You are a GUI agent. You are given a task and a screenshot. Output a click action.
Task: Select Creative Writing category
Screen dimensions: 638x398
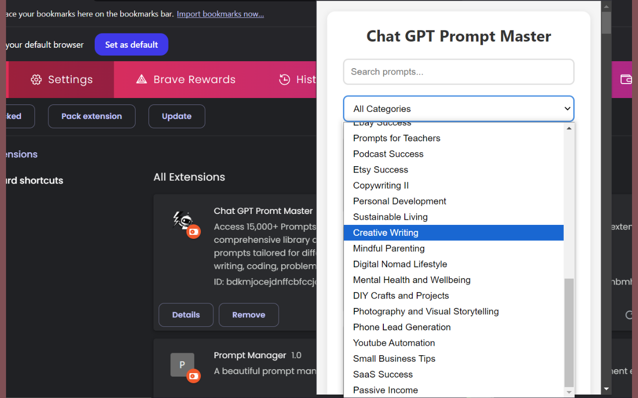(454, 233)
